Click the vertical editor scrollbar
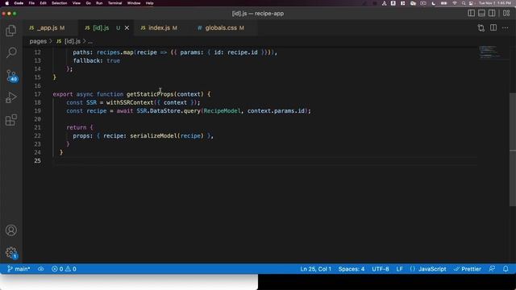 [513, 150]
